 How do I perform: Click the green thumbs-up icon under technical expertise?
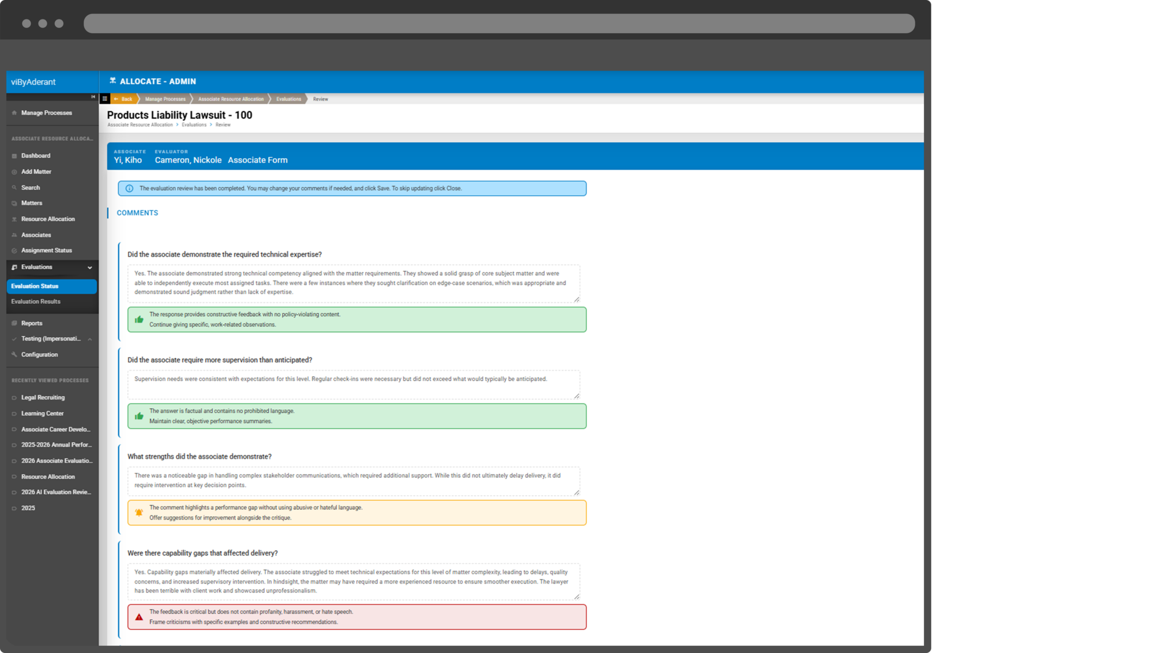coord(139,320)
